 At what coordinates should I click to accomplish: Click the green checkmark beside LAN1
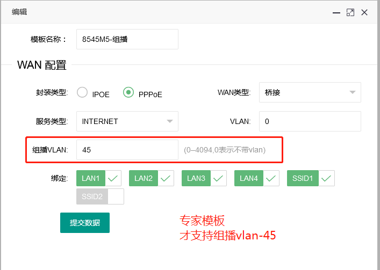(x=113, y=178)
